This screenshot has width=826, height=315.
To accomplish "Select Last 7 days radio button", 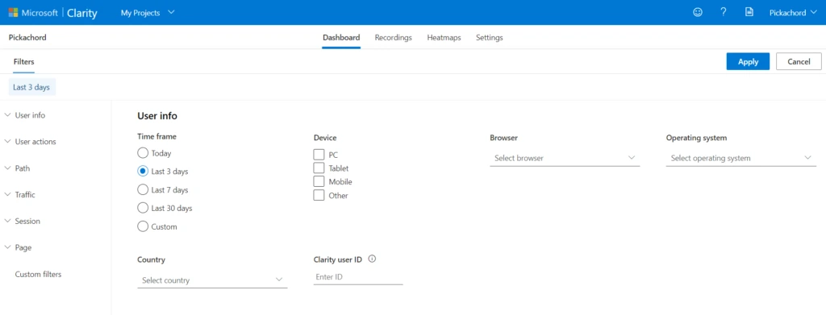I will pos(142,189).
